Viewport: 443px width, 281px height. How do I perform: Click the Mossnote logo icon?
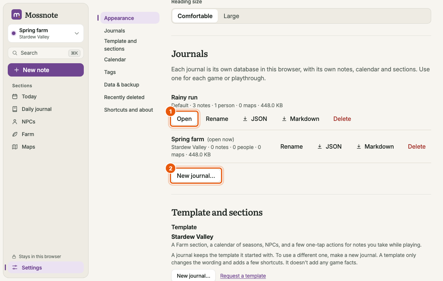(x=17, y=15)
